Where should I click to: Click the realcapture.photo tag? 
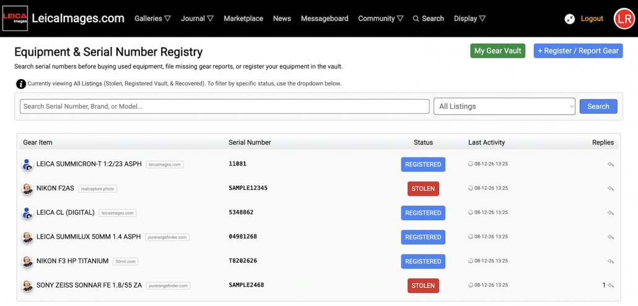point(98,189)
